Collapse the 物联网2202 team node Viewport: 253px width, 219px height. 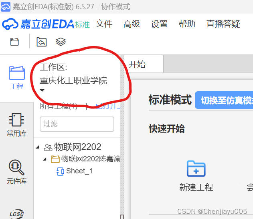coord(38,147)
